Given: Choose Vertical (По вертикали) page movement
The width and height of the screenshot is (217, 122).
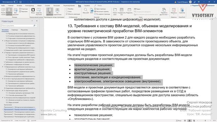Looking at the screenshot, I should click(x=50, y=12).
